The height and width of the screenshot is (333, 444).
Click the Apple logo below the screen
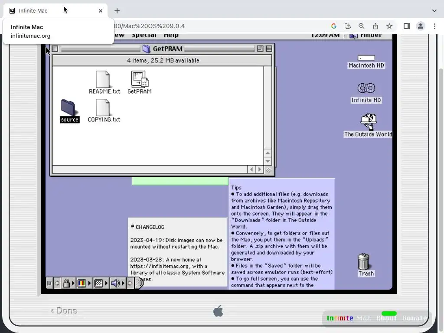[x=218, y=311]
